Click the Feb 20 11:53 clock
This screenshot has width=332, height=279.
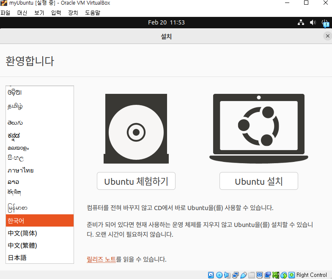coord(166,22)
